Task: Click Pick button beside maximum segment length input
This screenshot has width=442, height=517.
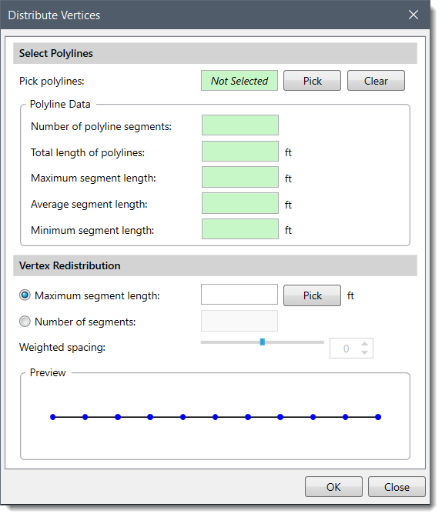Action: click(312, 295)
